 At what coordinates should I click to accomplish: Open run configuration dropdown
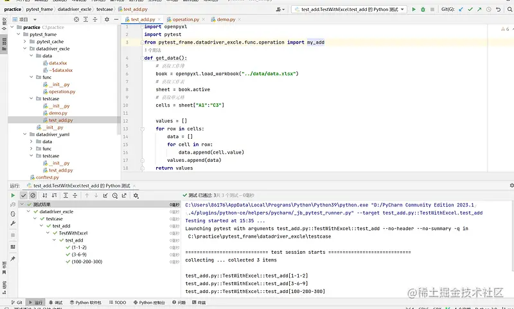pos(350,10)
